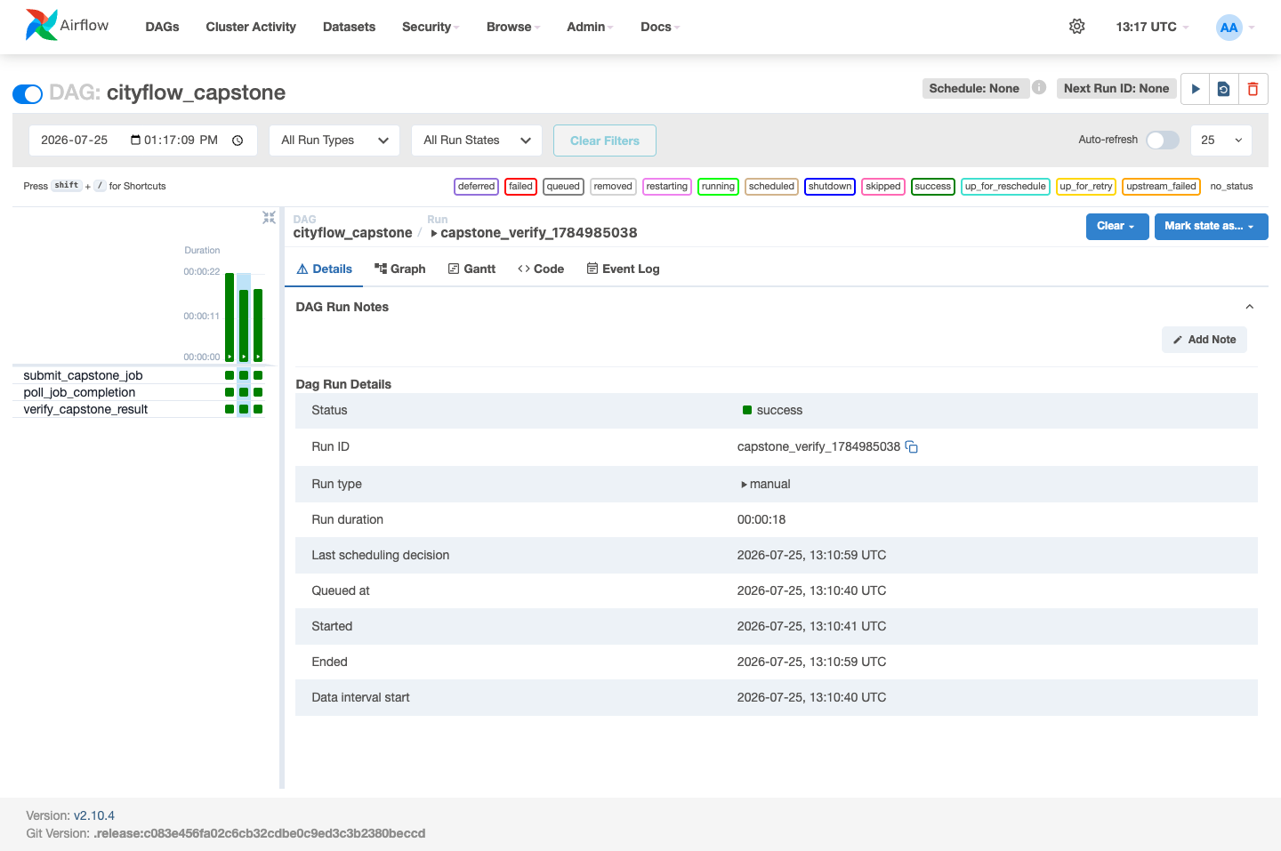Click the queued state legend
The image size is (1281, 851).
point(563,187)
